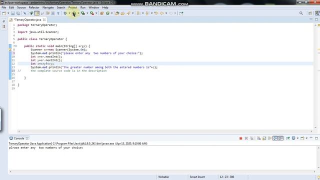Open the Display Selected Console dropdown arrow

pos(298,138)
